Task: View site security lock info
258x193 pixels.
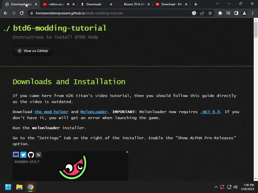Action: [32, 13]
